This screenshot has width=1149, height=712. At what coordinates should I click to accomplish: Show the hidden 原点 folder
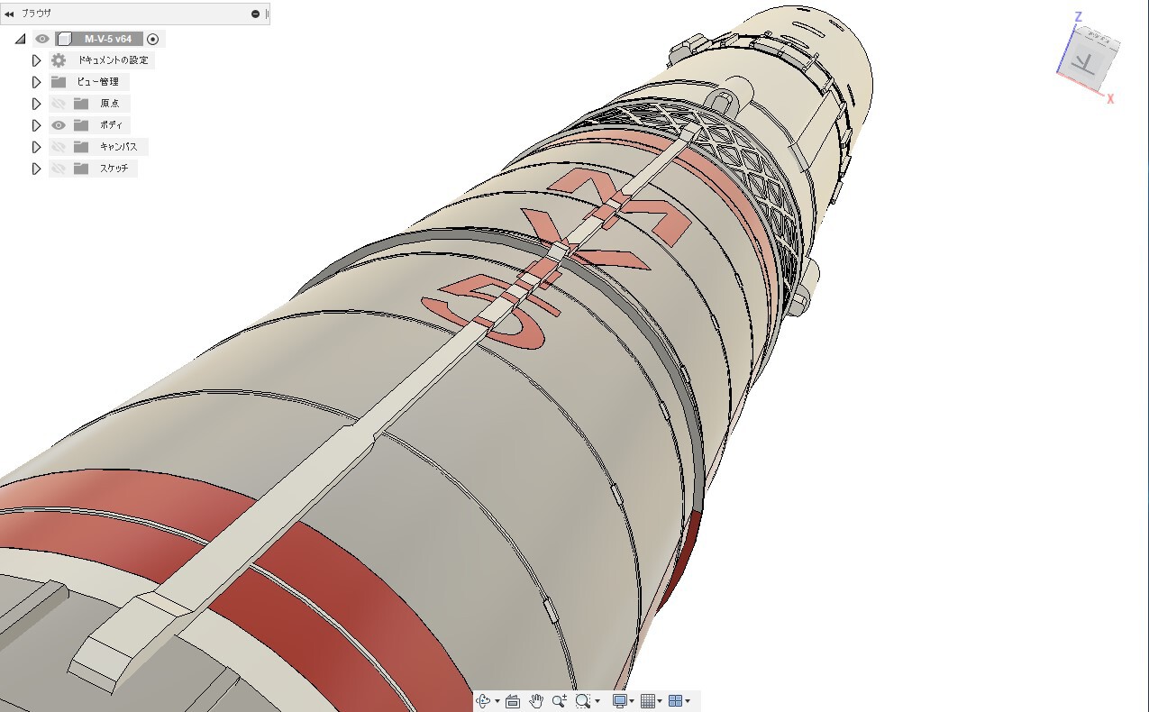(59, 104)
